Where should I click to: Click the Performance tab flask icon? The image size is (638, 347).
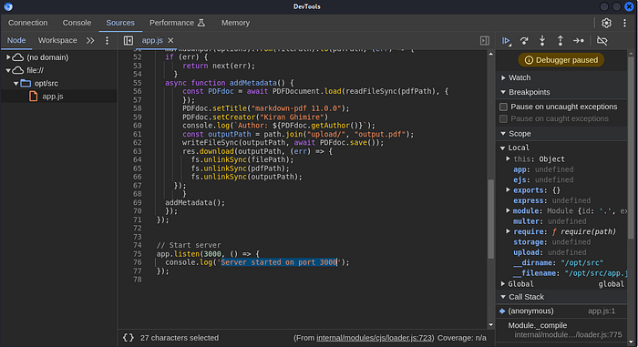(x=201, y=23)
